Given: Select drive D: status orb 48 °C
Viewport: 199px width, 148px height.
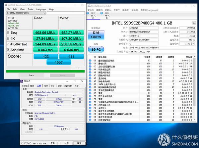Looking at the screenshot, I should coord(102,13).
